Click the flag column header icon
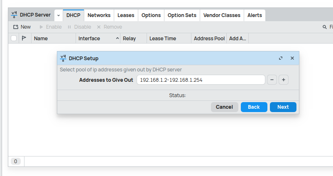This screenshot has width=333, height=176. (x=24, y=39)
